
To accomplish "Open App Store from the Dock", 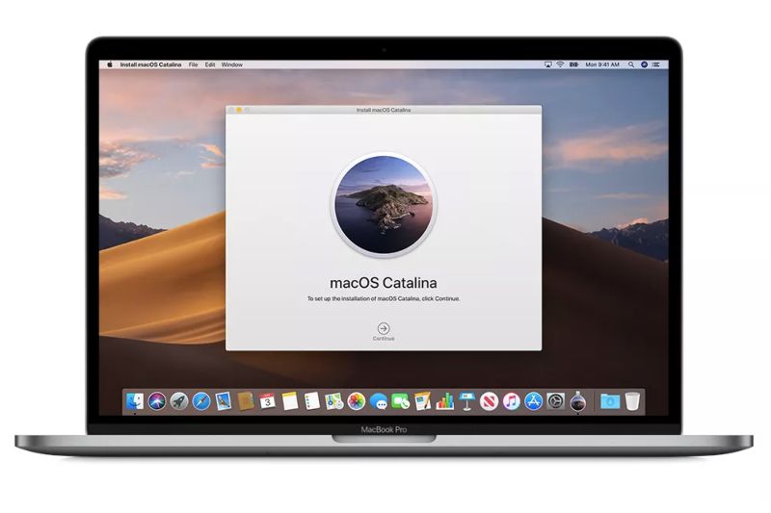I will [x=534, y=400].
